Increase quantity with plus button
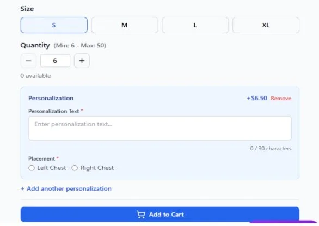The height and width of the screenshot is (226, 319). click(x=82, y=60)
